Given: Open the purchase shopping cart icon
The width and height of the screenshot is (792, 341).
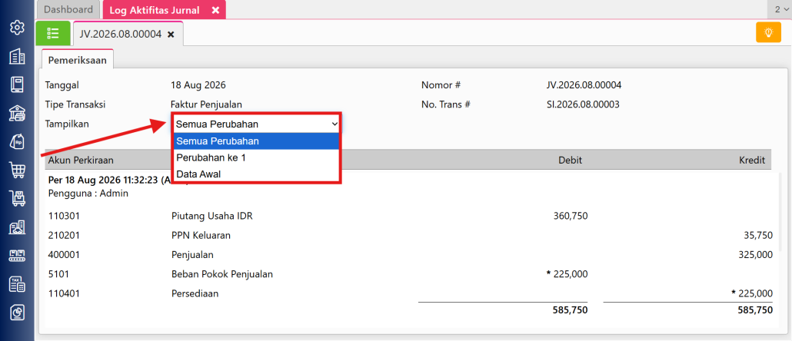Looking at the screenshot, I should tap(18, 170).
